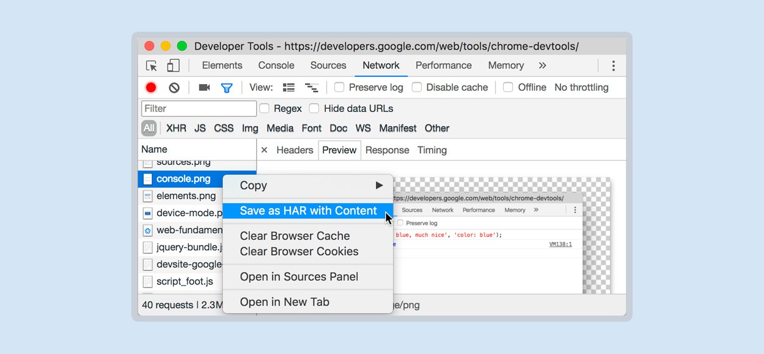The height and width of the screenshot is (354, 764).
Task: Click the file icon beside console.png
Action: point(147,179)
